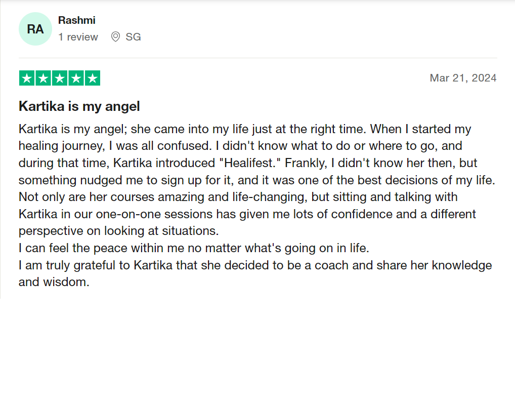This screenshot has width=515, height=397.
Task: Click the third green rating star
Action: (x=60, y=78)
